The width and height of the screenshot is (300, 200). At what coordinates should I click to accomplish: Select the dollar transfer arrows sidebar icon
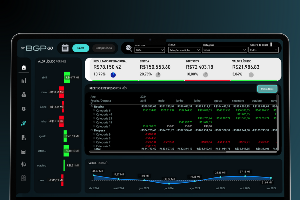click(24, 123)
